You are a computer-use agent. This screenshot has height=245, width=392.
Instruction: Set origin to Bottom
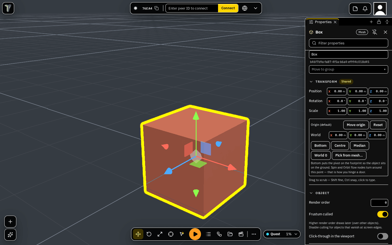320,146
